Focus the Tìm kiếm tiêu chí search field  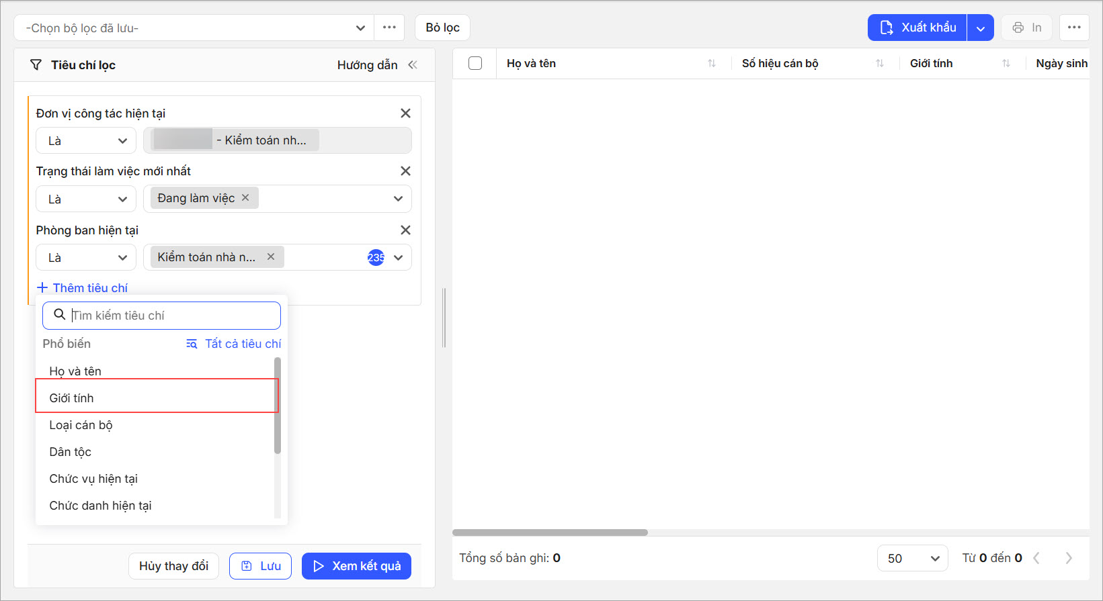[173, 316]
